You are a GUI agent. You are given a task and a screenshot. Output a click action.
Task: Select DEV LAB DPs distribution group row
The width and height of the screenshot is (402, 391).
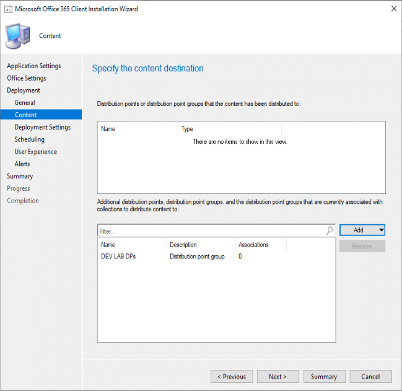click(118, 257)
